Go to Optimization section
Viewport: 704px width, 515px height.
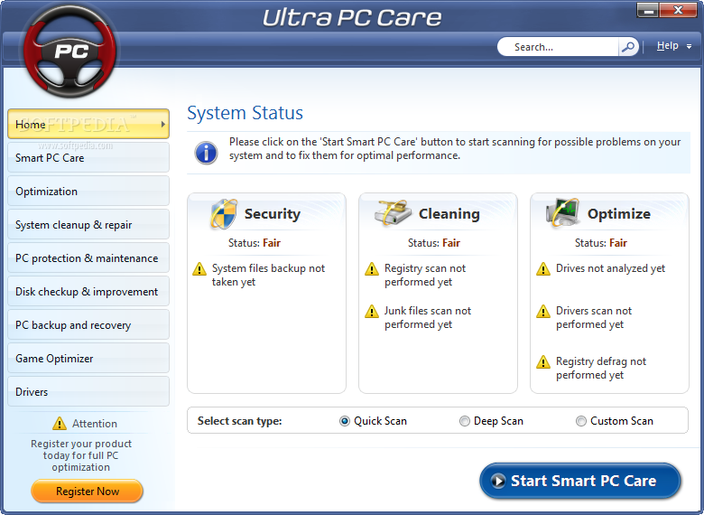coord(88,191)
